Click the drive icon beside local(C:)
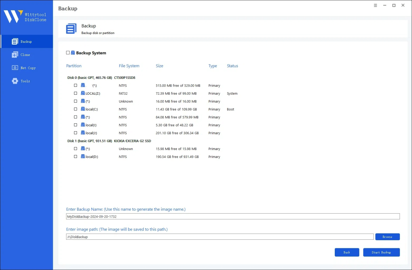The width and height of the screenshot is (412, 270). [83, 109]
